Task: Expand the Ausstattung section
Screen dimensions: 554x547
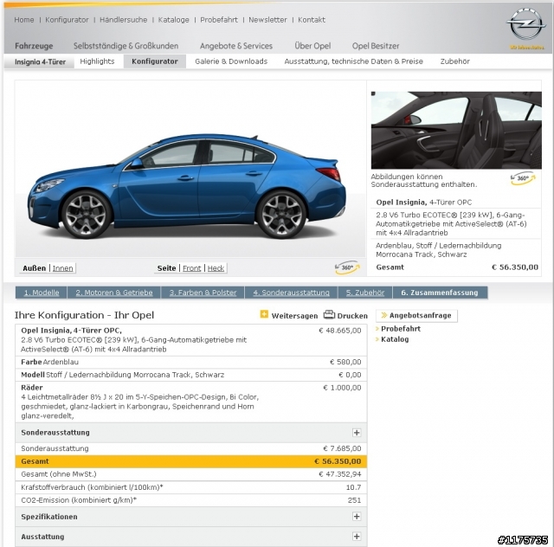Action: coord(357,537)
